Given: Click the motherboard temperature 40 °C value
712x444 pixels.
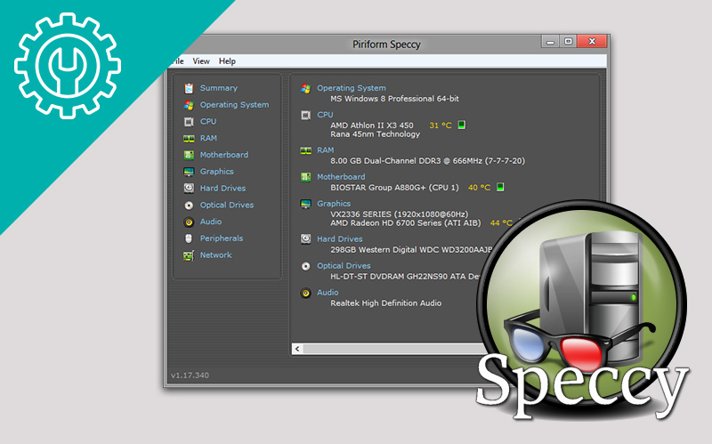Looking at the screenshot, I should (x=479, y=188).
